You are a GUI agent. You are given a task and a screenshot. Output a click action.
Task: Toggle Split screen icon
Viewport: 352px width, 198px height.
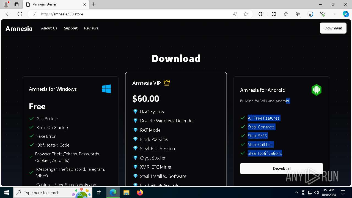tap(274, 14)
